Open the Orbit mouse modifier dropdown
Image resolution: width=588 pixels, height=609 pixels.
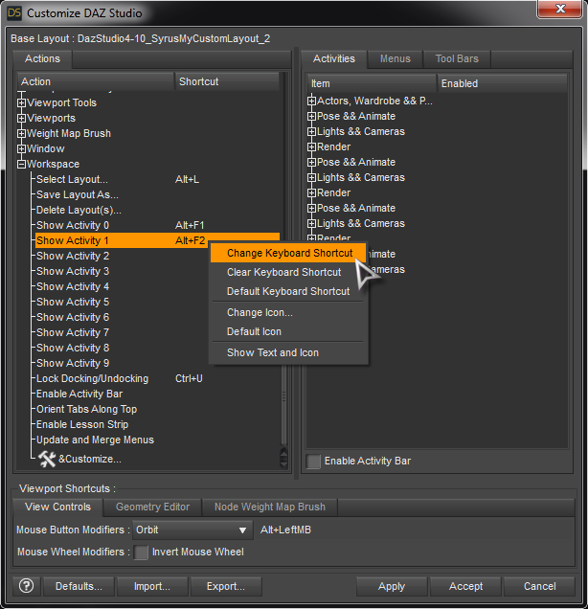192,530
